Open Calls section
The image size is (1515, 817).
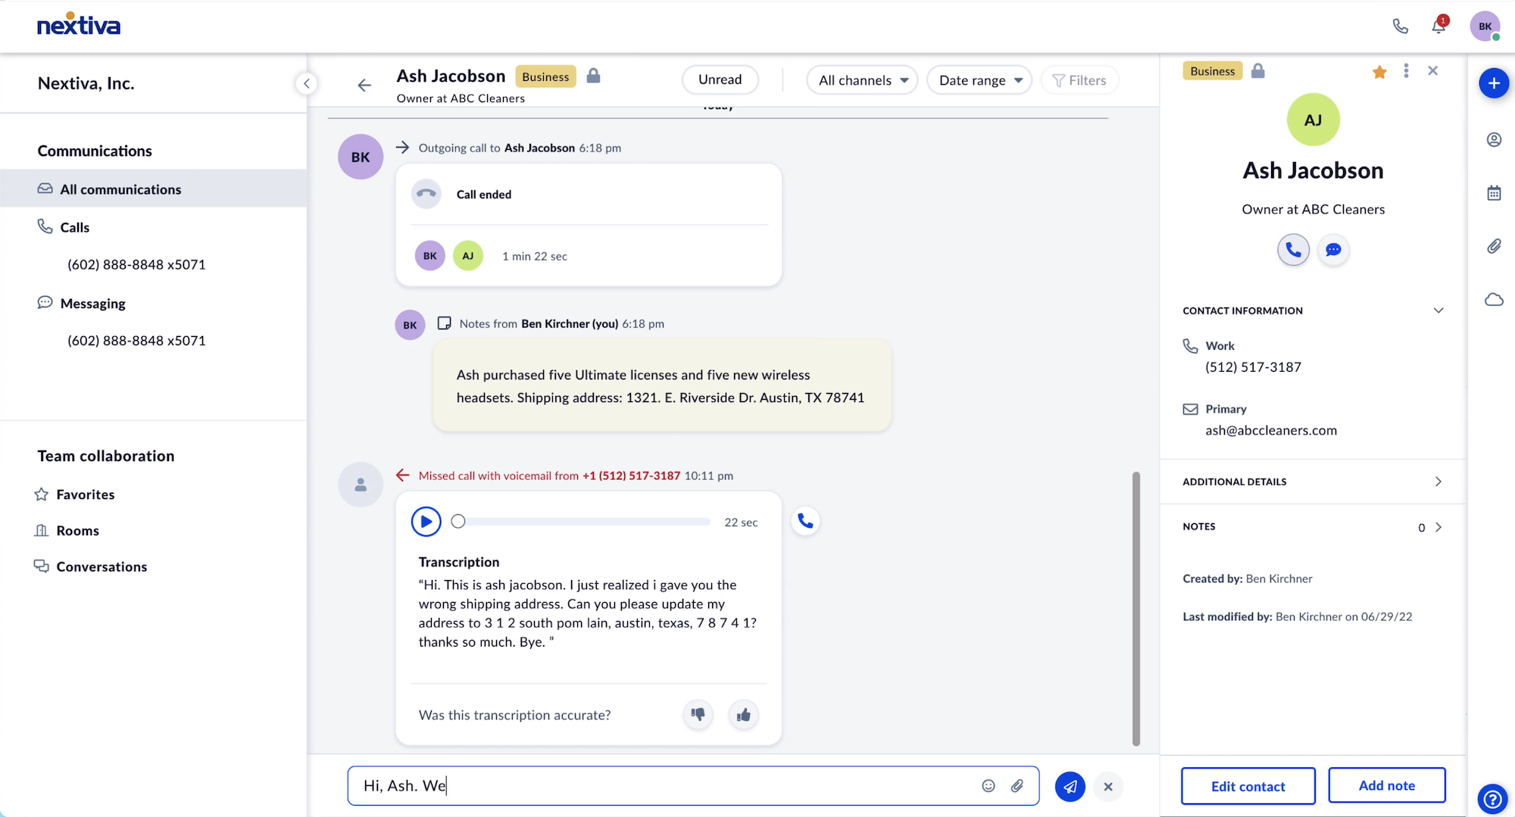click(x=74, y=227)
